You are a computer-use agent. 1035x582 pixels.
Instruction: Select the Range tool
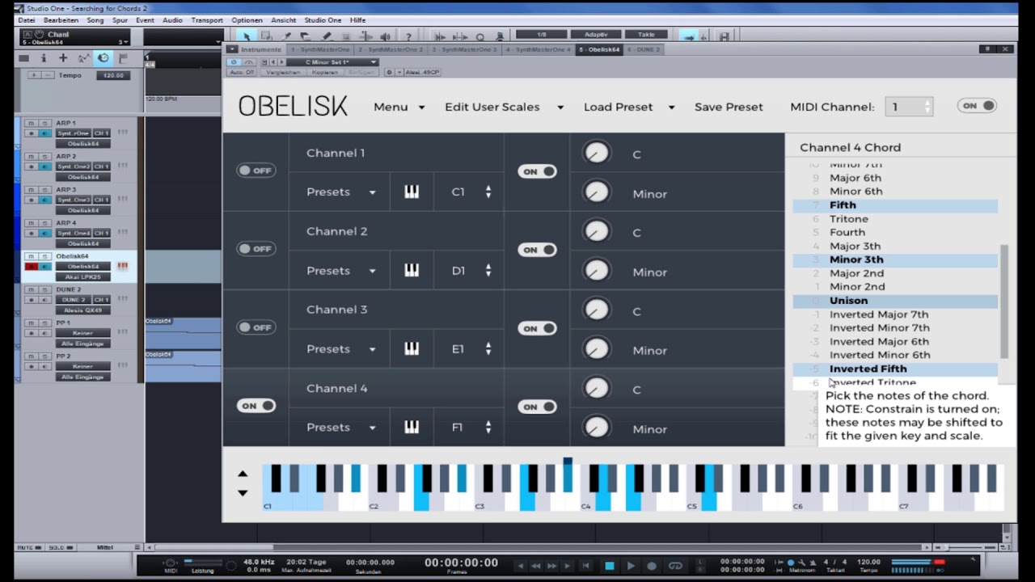tap(267, 36)
